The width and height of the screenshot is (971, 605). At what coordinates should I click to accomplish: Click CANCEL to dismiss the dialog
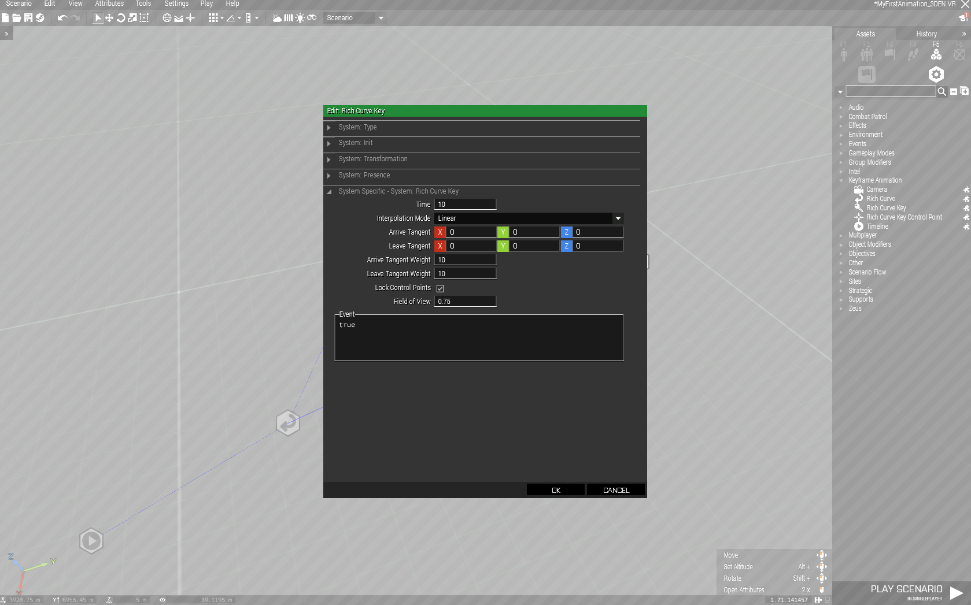(615, 490)
